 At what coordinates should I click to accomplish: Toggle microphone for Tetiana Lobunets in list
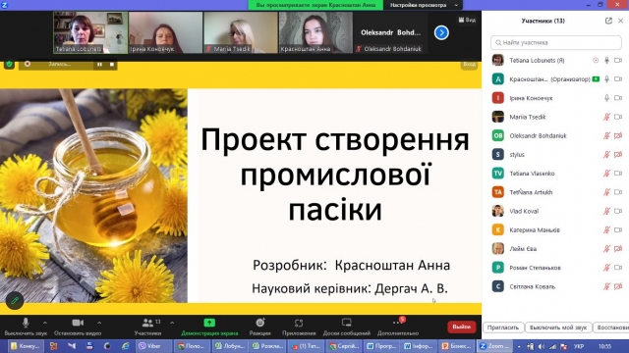pyautogui.click(x=607, y=61)
